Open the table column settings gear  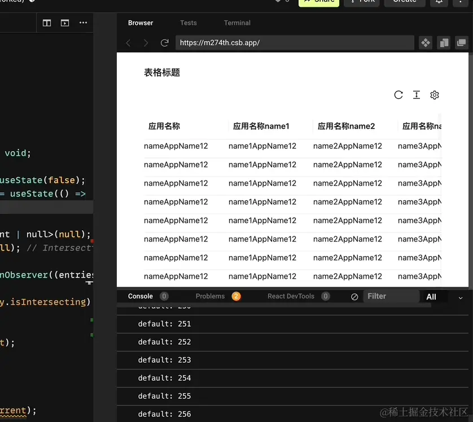435,95
